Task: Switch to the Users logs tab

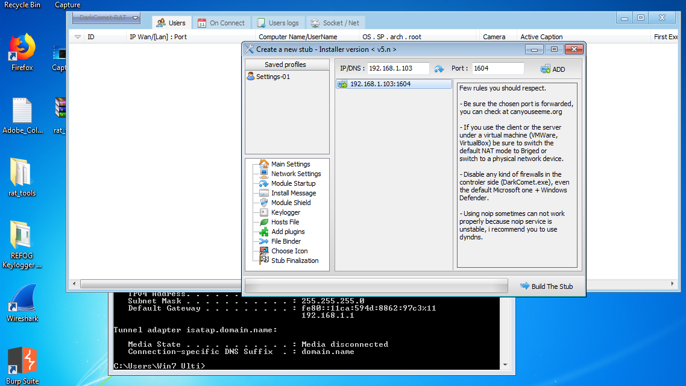Action: point(278,23)
